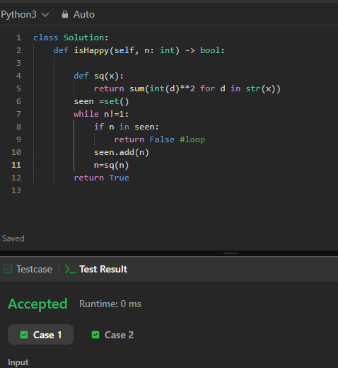Click the 'seen.add(n)' line
The image size is (338, 368).
coord(122,152)
